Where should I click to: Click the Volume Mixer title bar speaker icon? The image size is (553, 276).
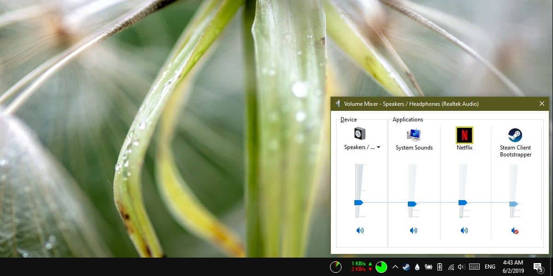pyautogui.click(x=338, y=104)
